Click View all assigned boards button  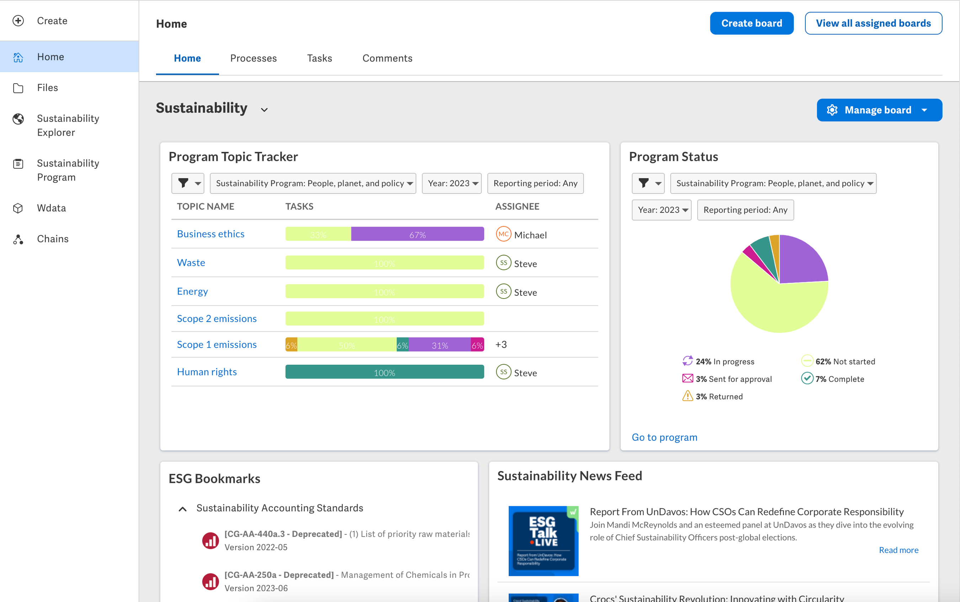click(x=873, y=23)
